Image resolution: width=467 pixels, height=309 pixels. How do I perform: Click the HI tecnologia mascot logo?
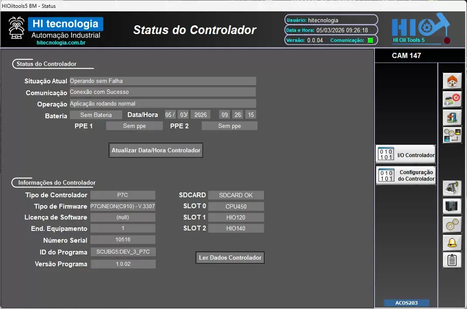17,28
